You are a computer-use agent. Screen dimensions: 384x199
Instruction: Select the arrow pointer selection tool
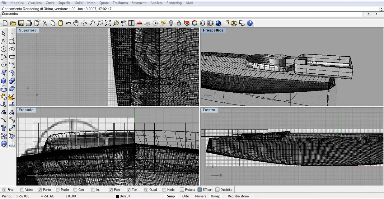coord(4,34)
